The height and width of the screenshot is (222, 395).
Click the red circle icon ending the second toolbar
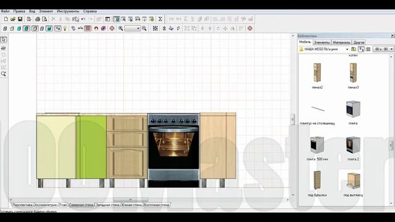click(x=249, y=28)
